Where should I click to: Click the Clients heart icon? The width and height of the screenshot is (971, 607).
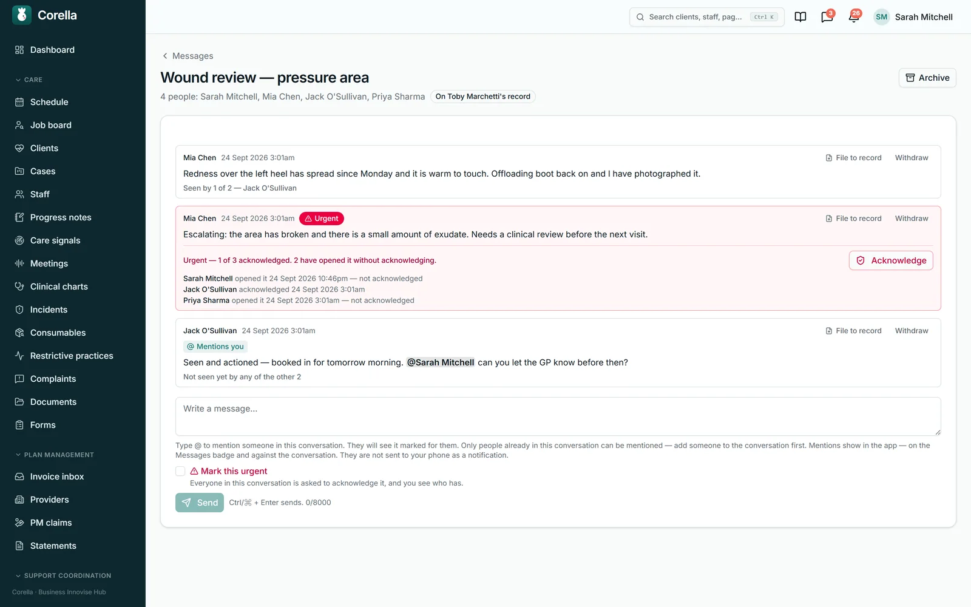click(19, 148)
